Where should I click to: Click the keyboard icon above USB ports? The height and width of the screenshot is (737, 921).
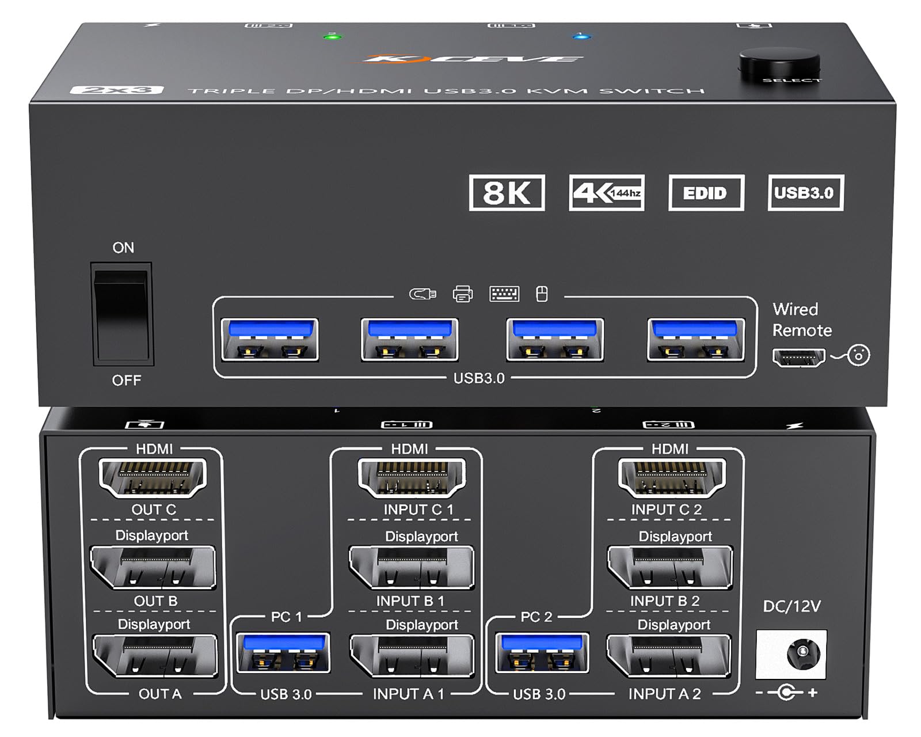[504, 294]
